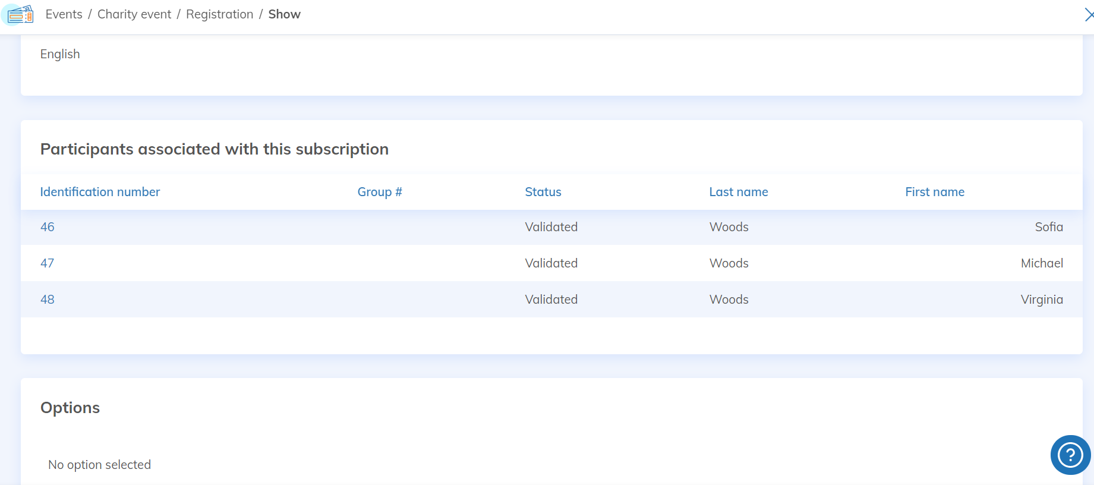1094x485 pixels.
Task: Navigate to Registration breadcrumb
Action: (219, 14)
